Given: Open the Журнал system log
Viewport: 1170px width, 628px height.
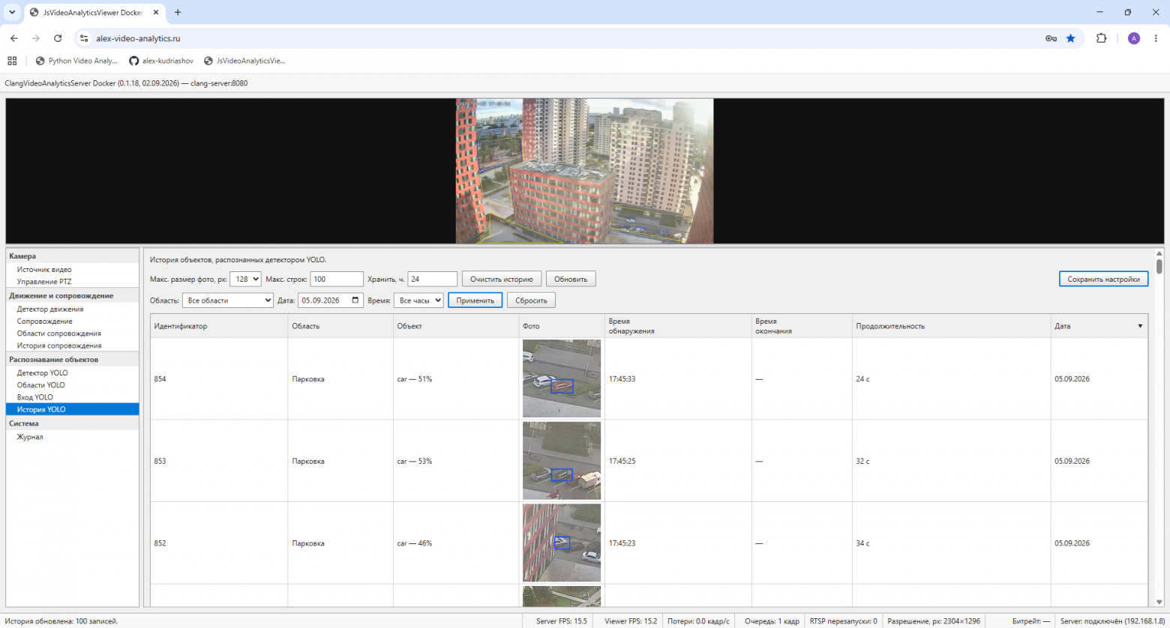Looking at the screenshot, I should tap(30, 437).
